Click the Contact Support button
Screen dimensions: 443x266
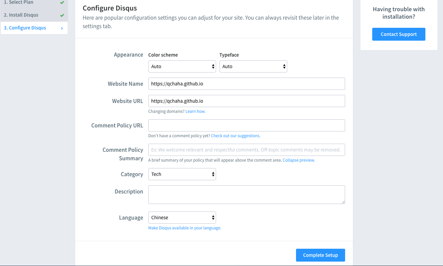pyautogui.click(x=399, y=34)
